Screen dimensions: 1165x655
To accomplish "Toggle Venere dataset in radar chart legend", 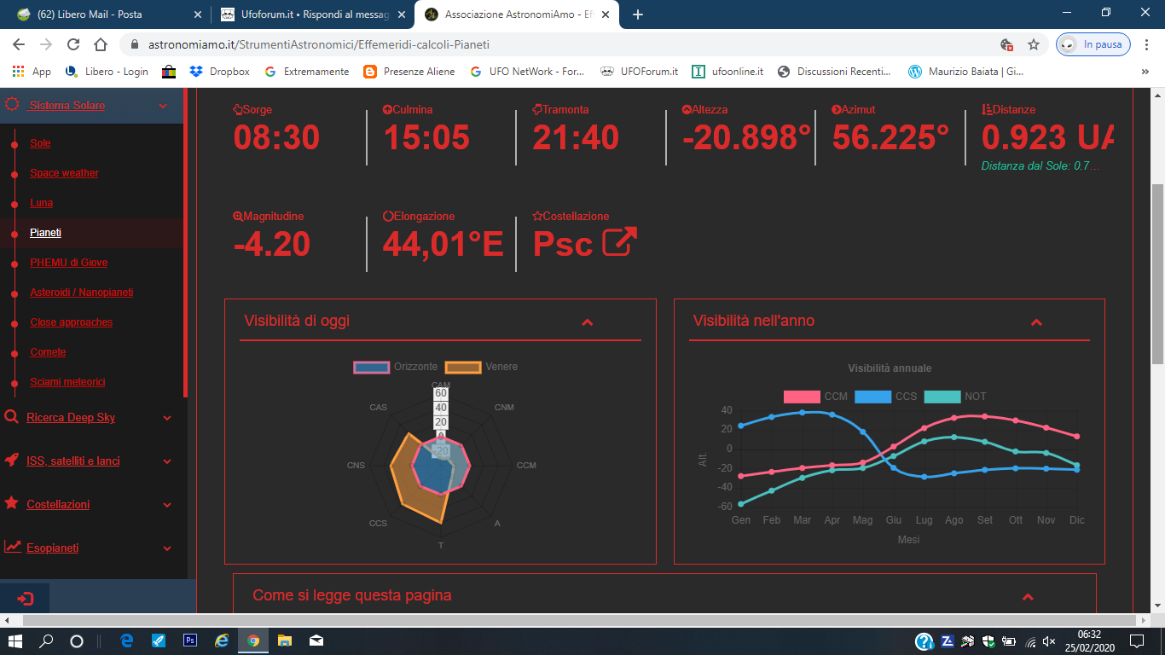I will coord(463,367).
